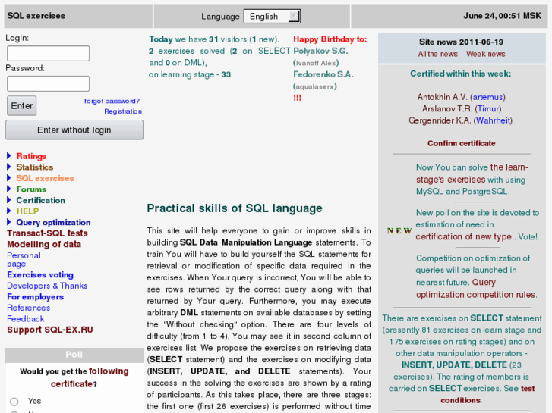Focus the Password input field
Image resolution: width=552 pixels, height=413 pixels.
(49, 83)
